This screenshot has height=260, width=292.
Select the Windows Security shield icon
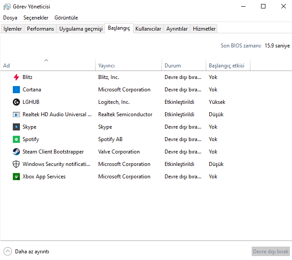coord(16,164)
